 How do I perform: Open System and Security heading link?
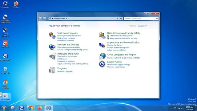tap(67, 33)
